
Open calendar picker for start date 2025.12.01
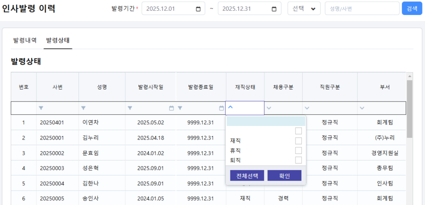(198, 9)
